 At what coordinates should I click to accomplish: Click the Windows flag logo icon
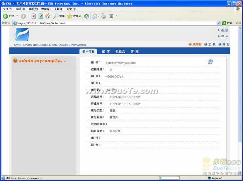click(x=238, y=9)
